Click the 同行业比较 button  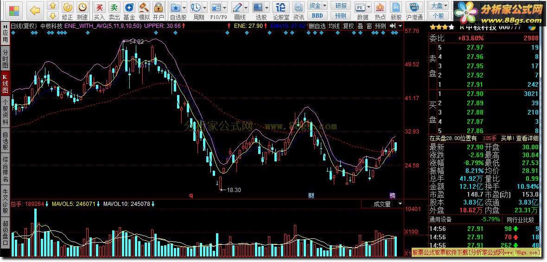521,220
